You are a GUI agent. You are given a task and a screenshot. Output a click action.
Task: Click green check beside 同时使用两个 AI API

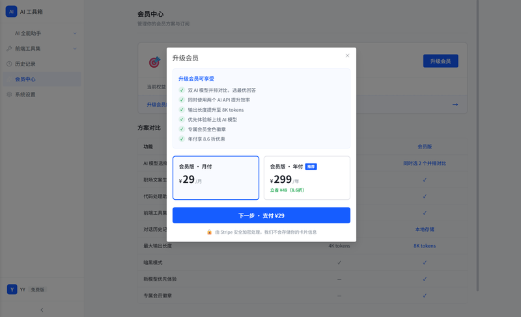(x=182, y=100)
